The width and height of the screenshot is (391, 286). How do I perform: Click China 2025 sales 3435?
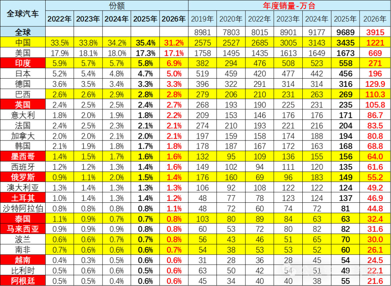345,43
